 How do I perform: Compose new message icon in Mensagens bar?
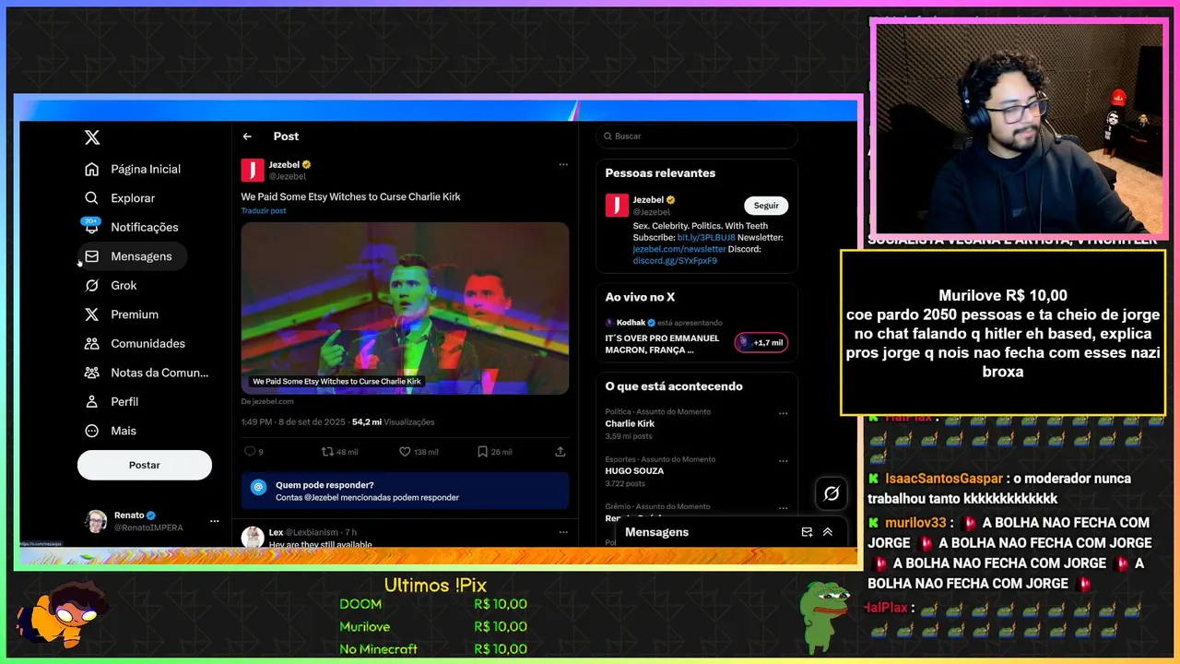[x=807, y=532]
